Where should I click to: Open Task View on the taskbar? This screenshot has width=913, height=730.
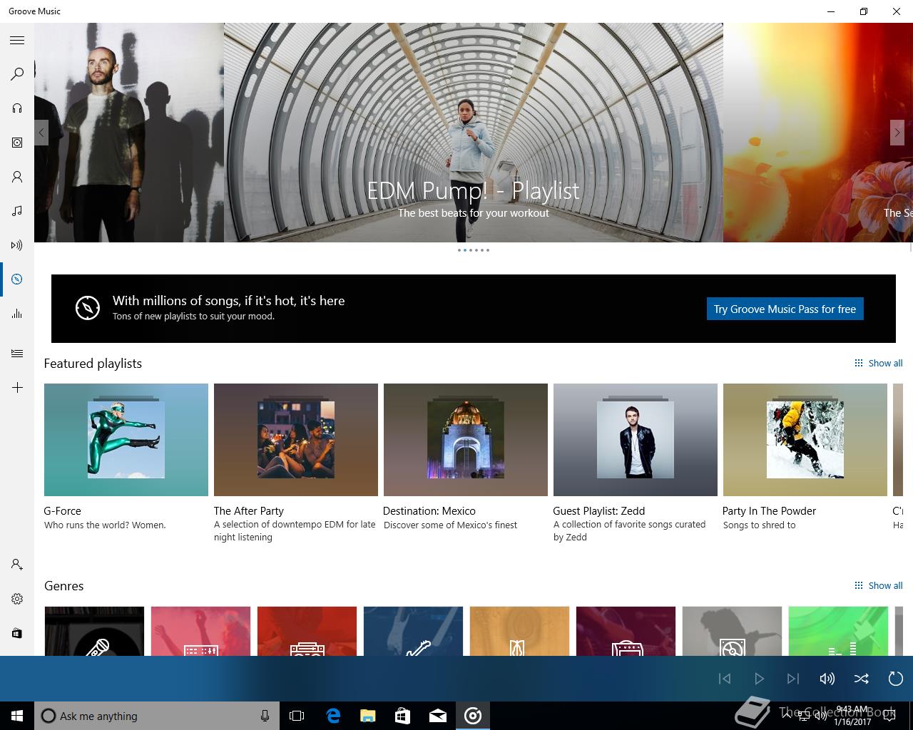(x=297, y=716)
